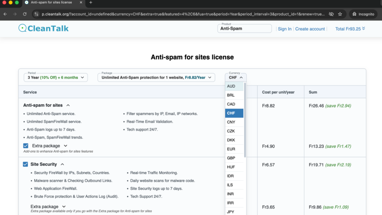This screenshot has width=382, height=215.
Task: Click the Service column header
Action: (30, 92)
